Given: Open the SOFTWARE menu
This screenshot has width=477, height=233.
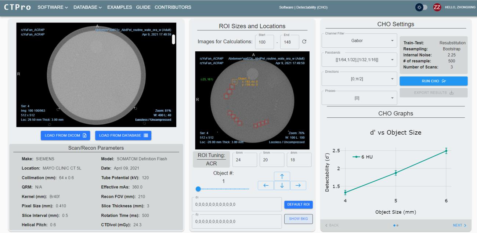Looking at the screenshot, I should [53, 7].
